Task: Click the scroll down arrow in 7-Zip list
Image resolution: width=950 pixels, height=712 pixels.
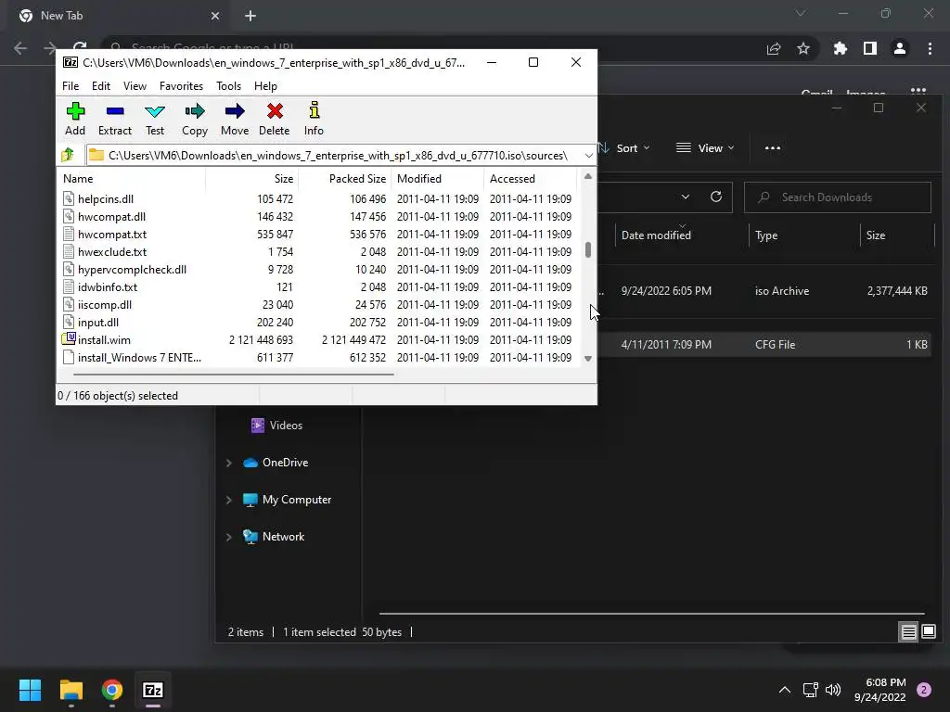Action: pyautogui.click(x=587, y=359)
